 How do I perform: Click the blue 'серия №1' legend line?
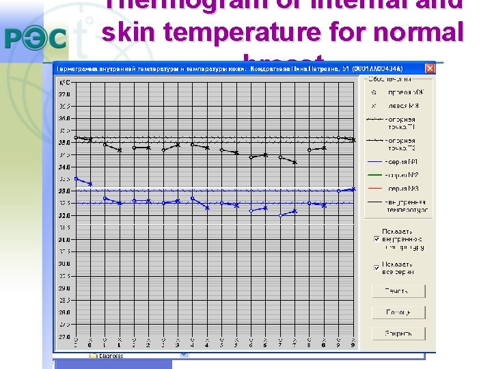[374, 162]
